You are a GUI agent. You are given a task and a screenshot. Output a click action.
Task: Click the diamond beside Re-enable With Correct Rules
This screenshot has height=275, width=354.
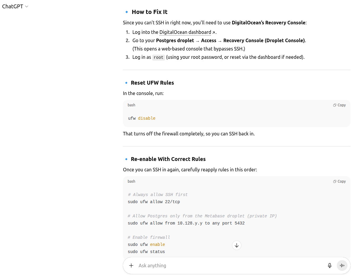126,159
